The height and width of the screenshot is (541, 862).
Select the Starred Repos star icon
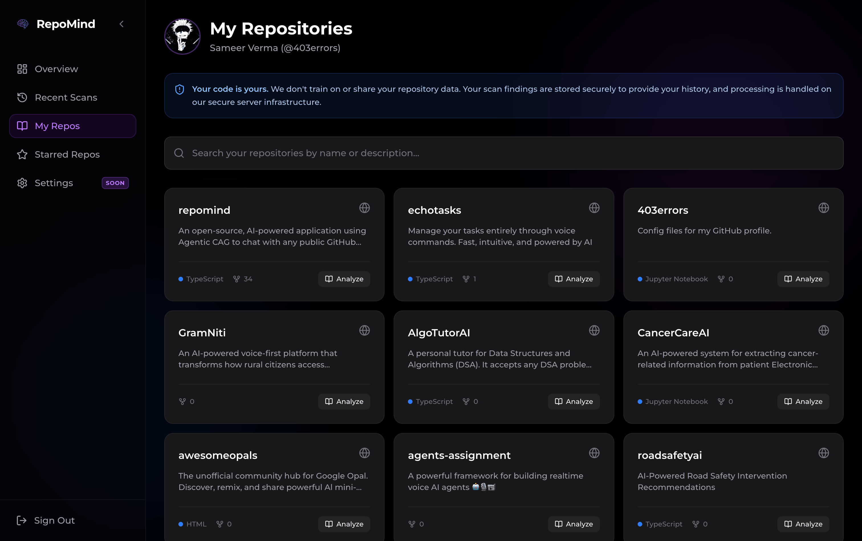click(x=22, y=154)
